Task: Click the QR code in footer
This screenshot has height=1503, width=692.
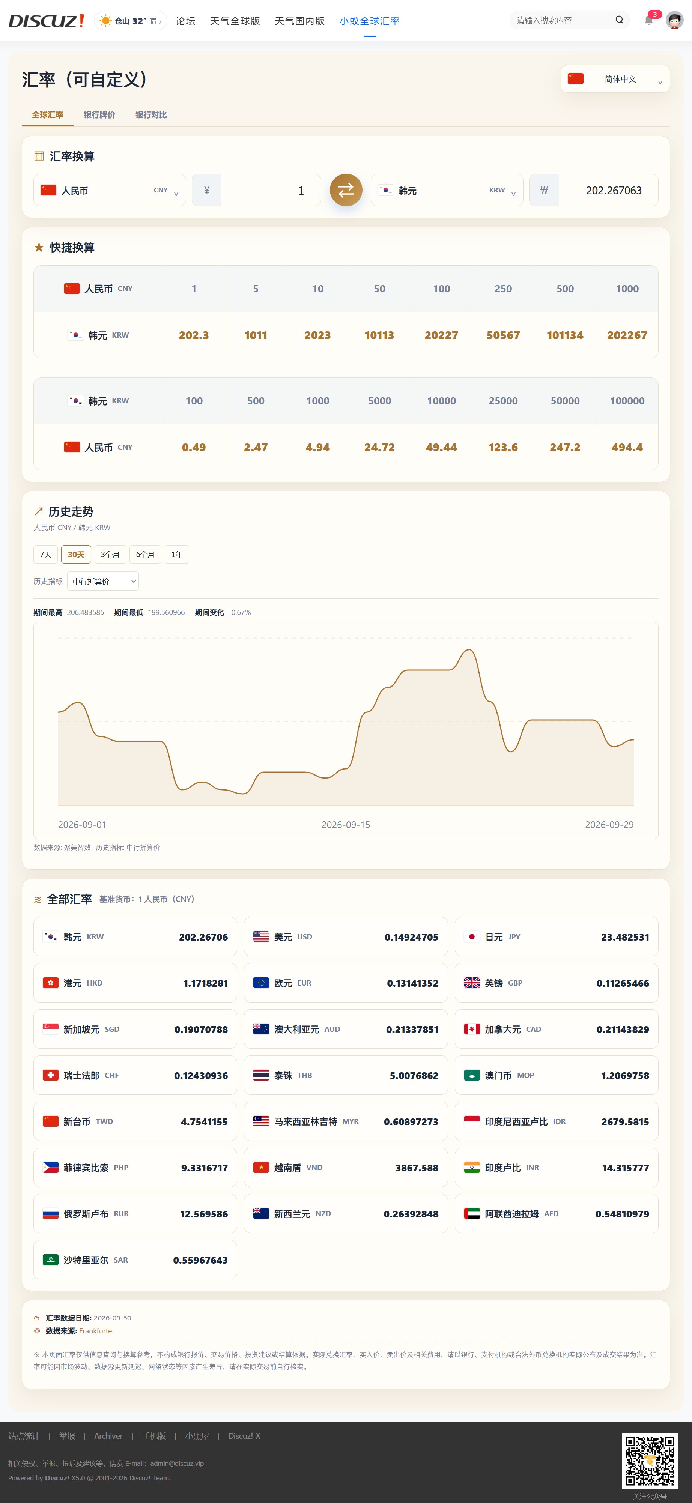Action: click(649, 1461)
